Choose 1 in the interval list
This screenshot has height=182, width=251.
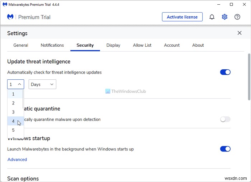pos(15,94)
